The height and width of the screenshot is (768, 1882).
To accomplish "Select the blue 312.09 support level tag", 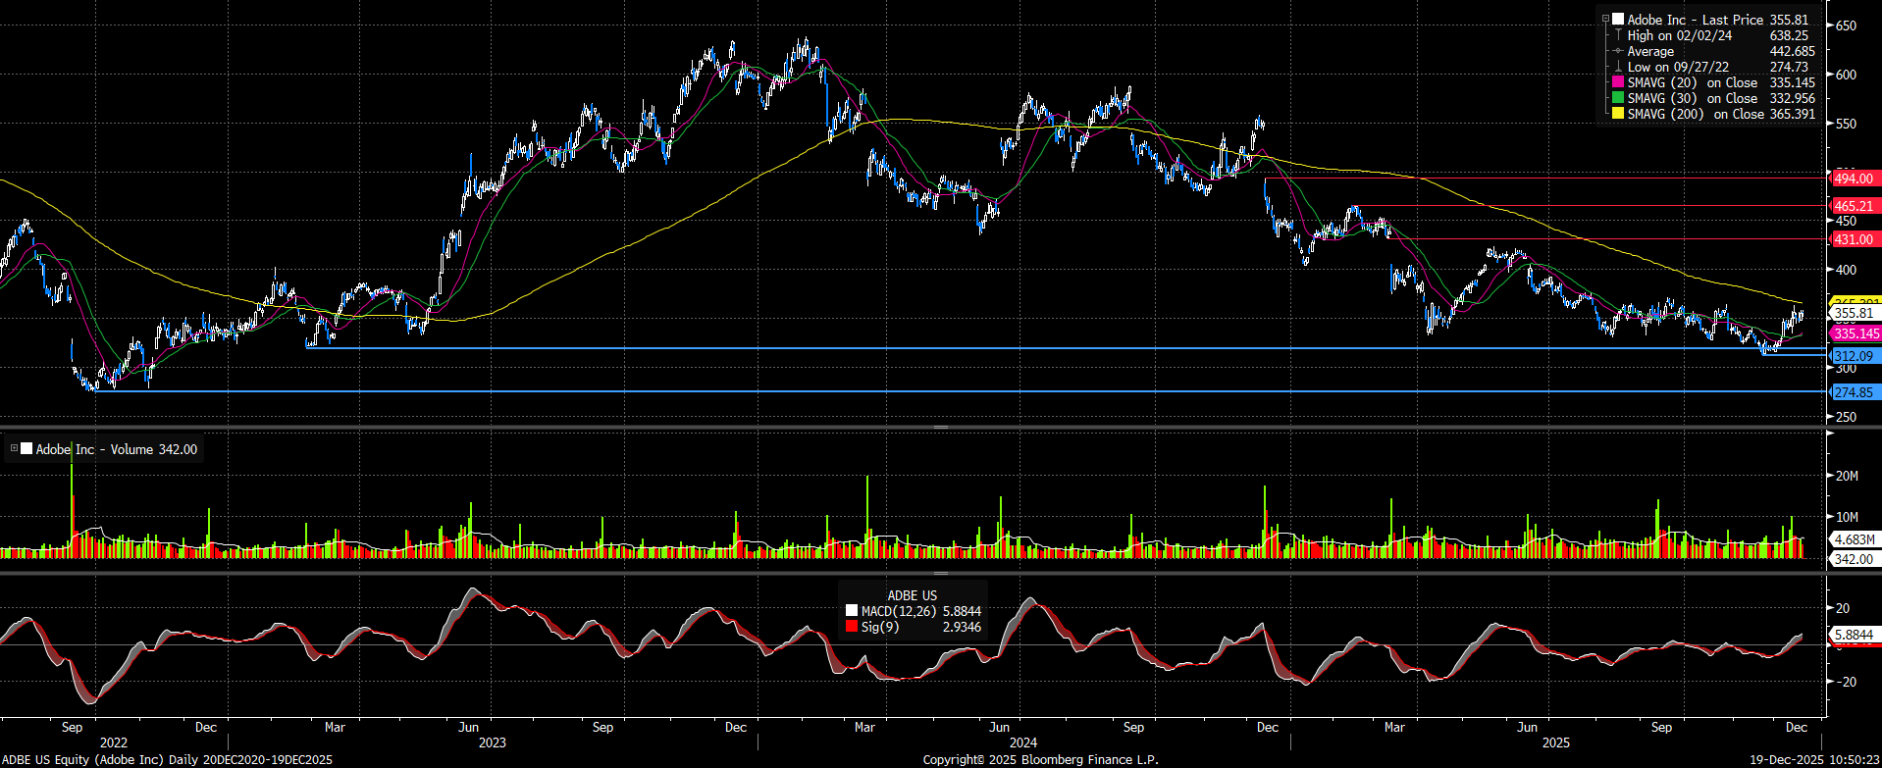I will (x=1854, y=356).
